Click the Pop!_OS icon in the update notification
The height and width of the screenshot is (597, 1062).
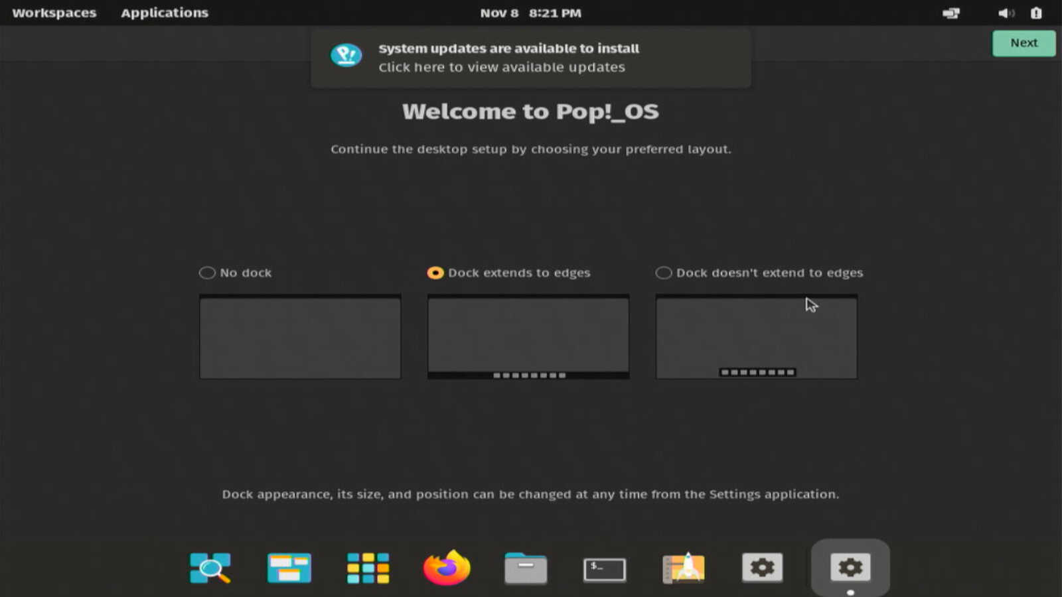tap(346, 55)
